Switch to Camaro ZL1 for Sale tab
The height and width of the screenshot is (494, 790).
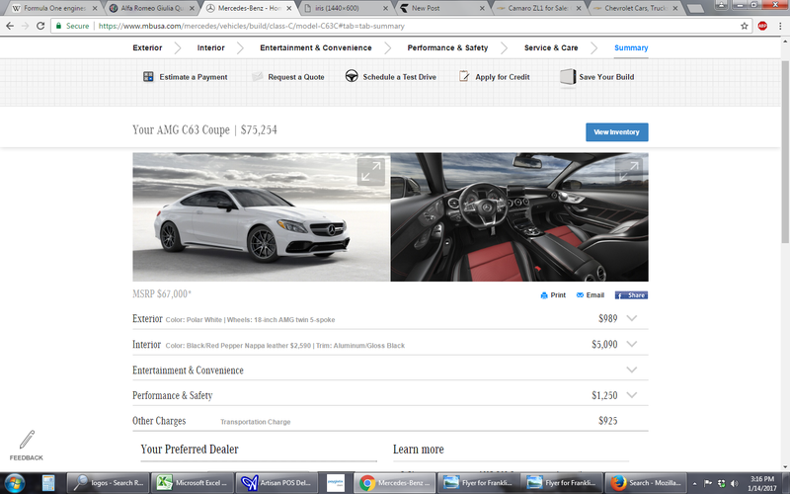point(538,8)
